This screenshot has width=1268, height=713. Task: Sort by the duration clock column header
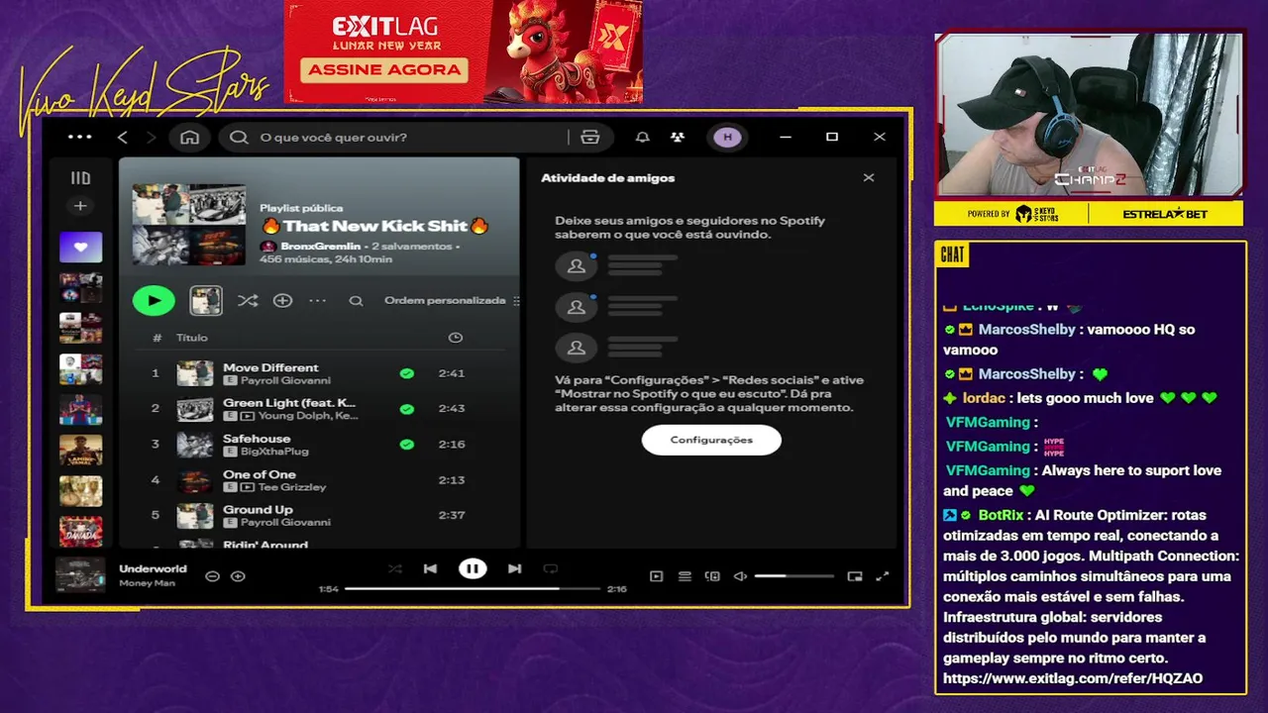[455, 338]
